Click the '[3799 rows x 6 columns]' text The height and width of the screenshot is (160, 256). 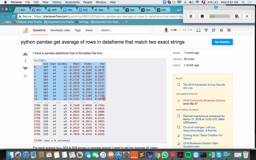tap(52, 140)
